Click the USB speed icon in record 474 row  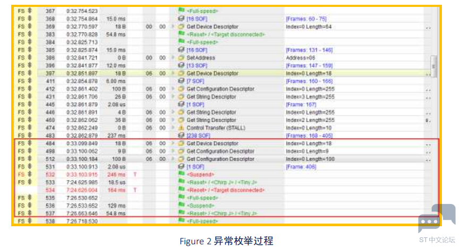[x=30, y=127]
